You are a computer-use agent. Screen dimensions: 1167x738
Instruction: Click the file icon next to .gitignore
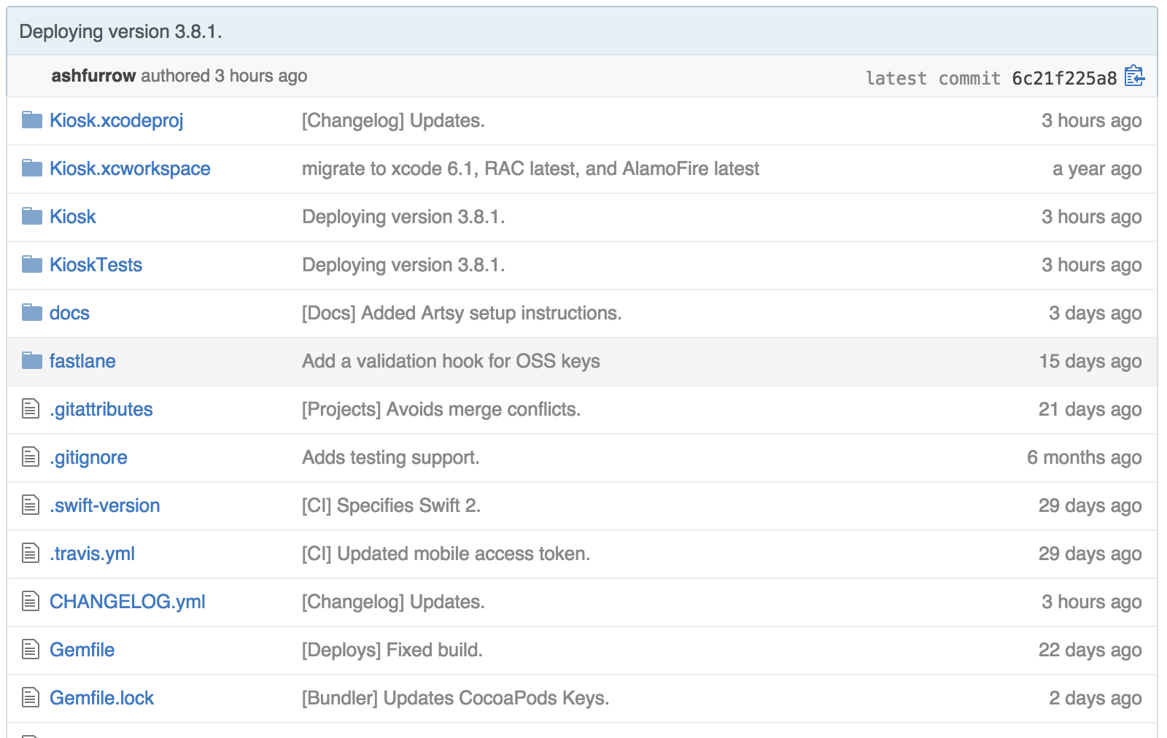coord(29,457)
